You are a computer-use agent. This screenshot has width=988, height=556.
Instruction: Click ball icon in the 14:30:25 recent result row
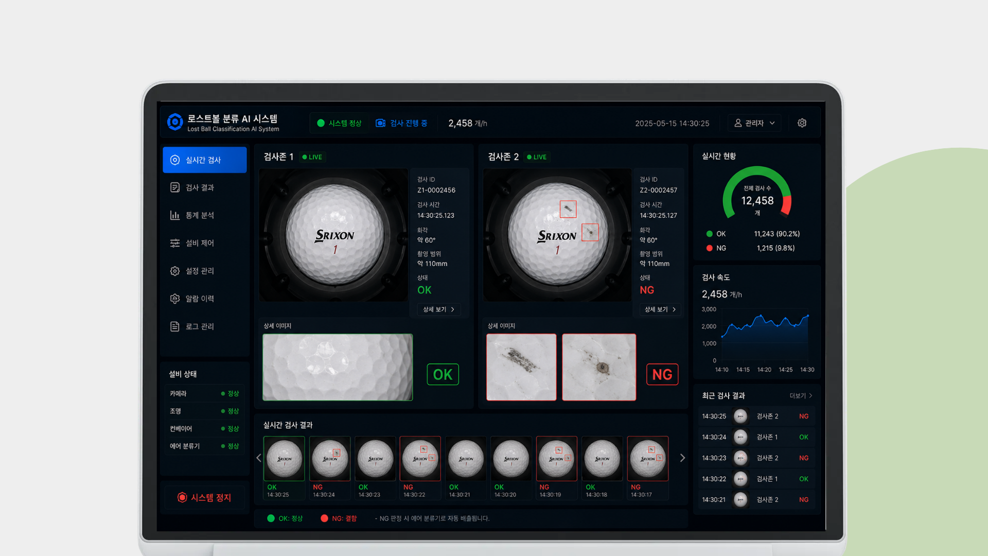click(740, 416)
